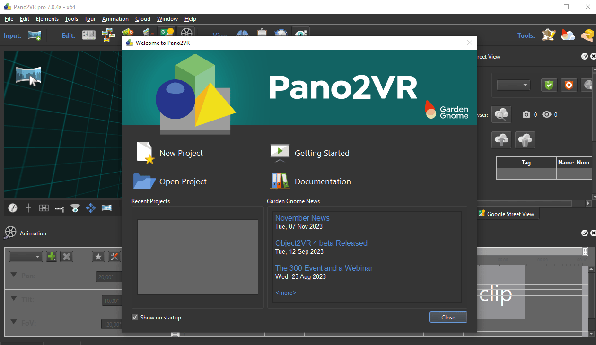This screenshot has width=596, height=345.
Task: Open The 360 Event and a Webinar link
Action: pos(324,268)
